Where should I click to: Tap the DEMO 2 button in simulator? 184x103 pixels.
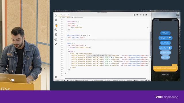pos(165,38)
